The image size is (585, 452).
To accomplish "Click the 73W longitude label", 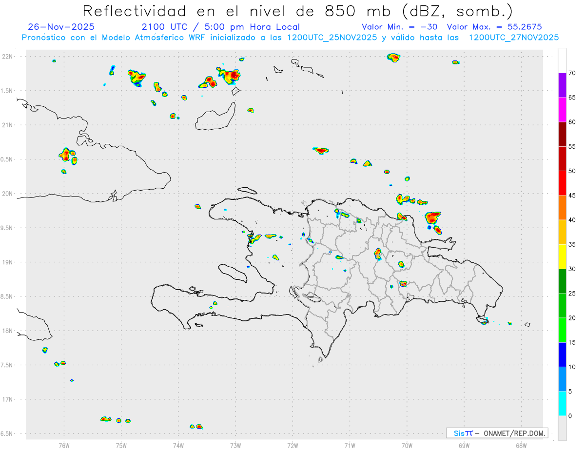I will coord(235,445).
